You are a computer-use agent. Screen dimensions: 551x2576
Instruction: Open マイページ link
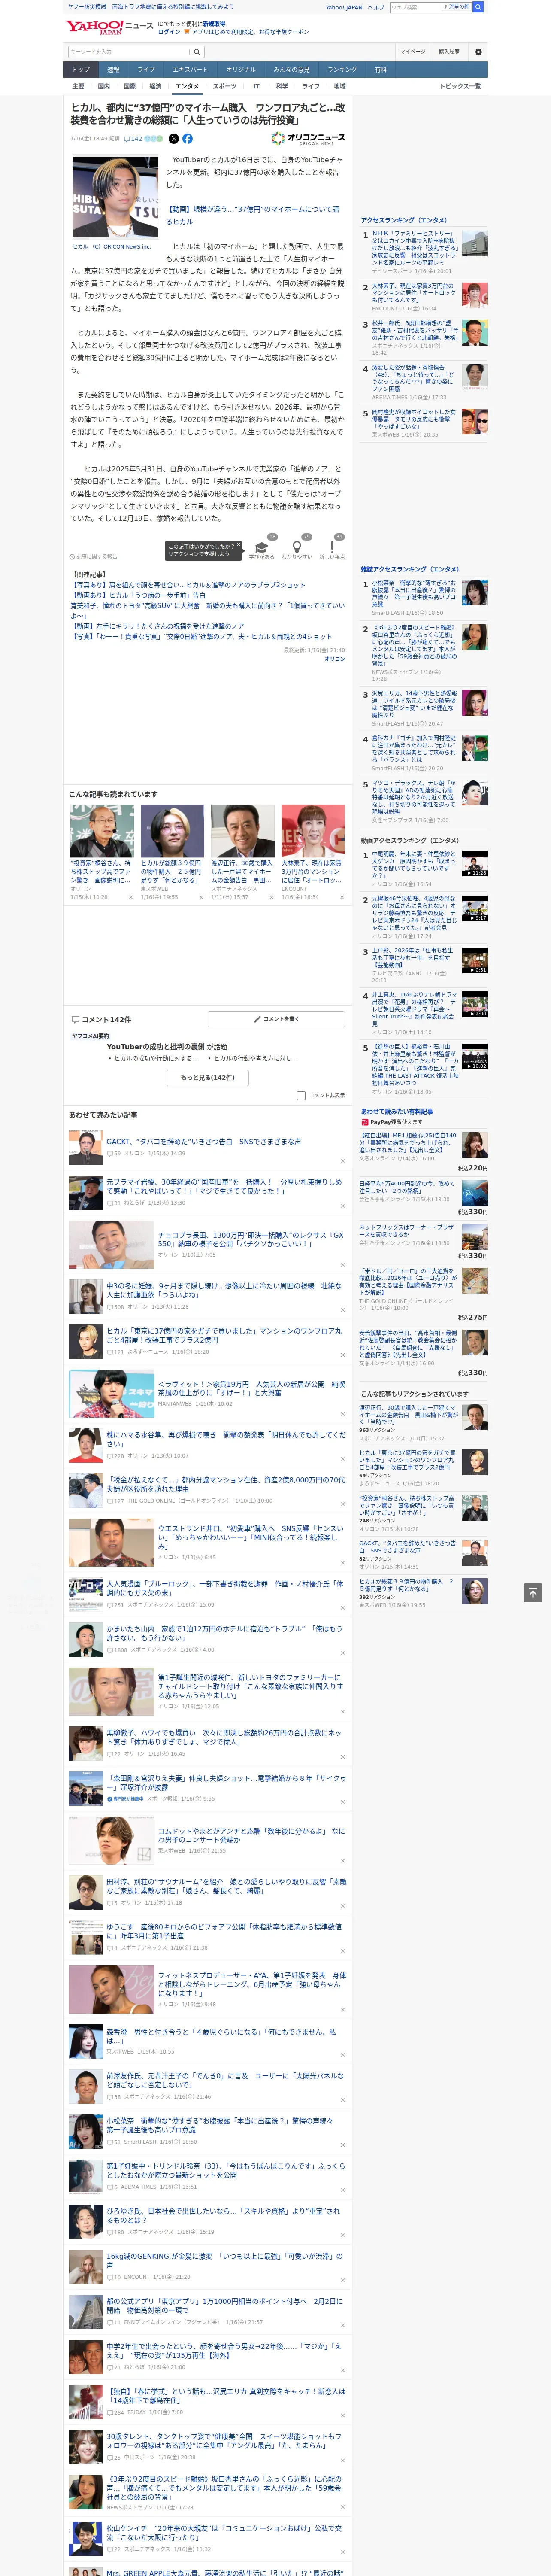pyautogui.click(x=413, y=52)
